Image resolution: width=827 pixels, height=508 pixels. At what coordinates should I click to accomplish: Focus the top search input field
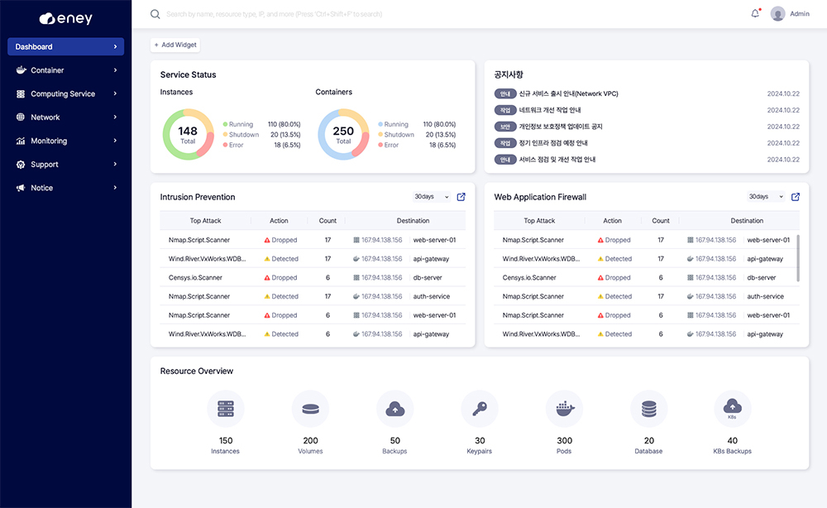(331, 14)
